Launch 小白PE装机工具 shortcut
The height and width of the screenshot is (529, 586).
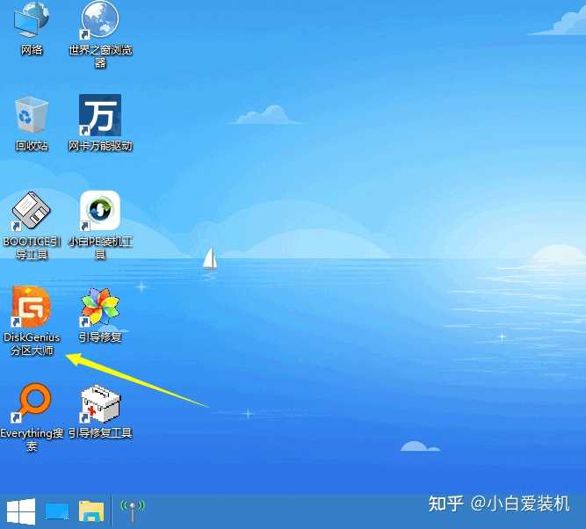[100, 210]
